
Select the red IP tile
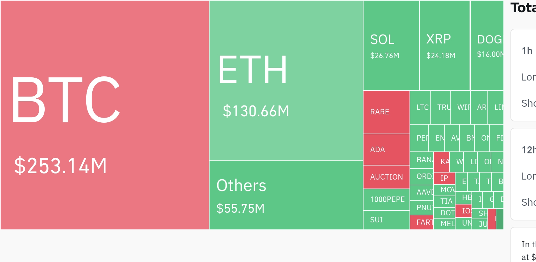pos(444,178)
